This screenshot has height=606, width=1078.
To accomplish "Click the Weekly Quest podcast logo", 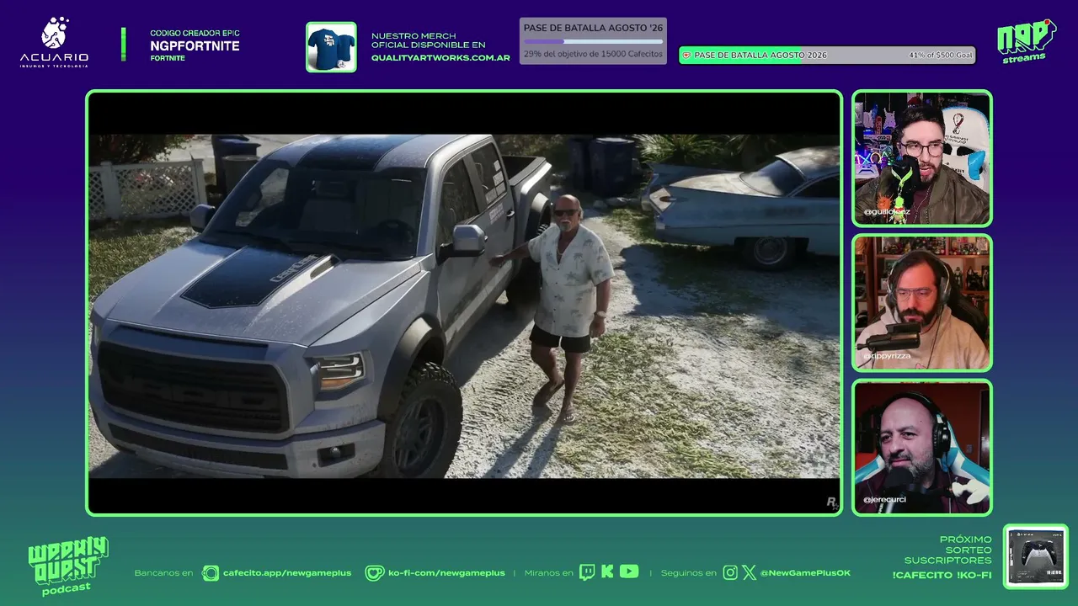I will (x=68, y=566).
